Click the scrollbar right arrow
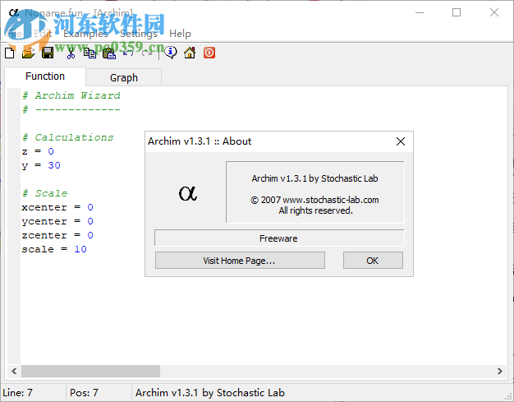 pos(500,371)
